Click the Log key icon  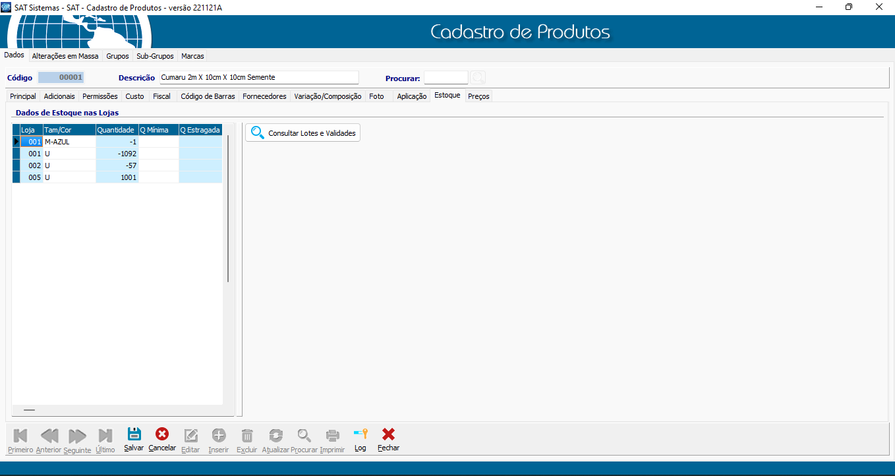[360, 434]
